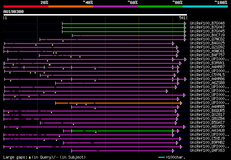Click the purple alignment bar for B0C7J9

click(128, 35)
